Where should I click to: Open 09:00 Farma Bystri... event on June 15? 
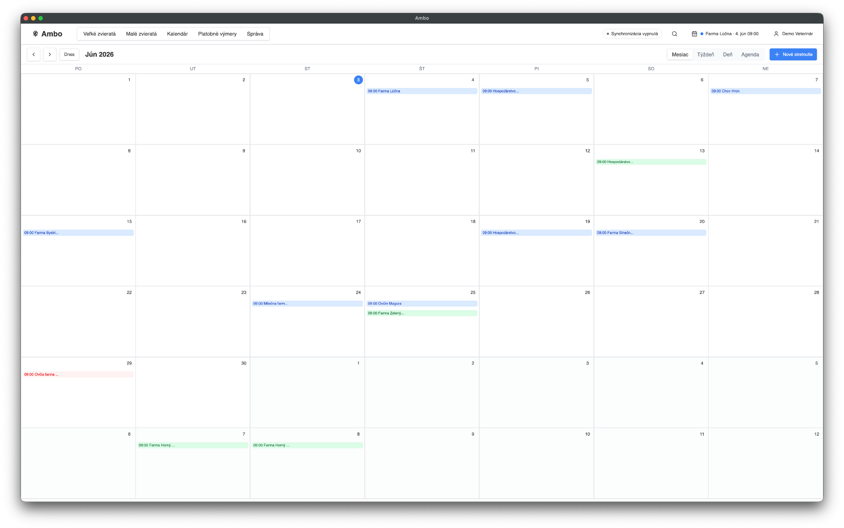(78, 233)
